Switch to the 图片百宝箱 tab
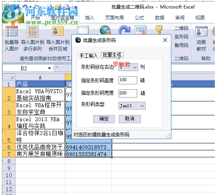 point(63,17)
